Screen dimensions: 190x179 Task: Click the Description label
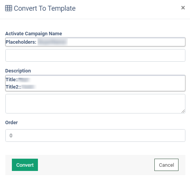[18, 71]
